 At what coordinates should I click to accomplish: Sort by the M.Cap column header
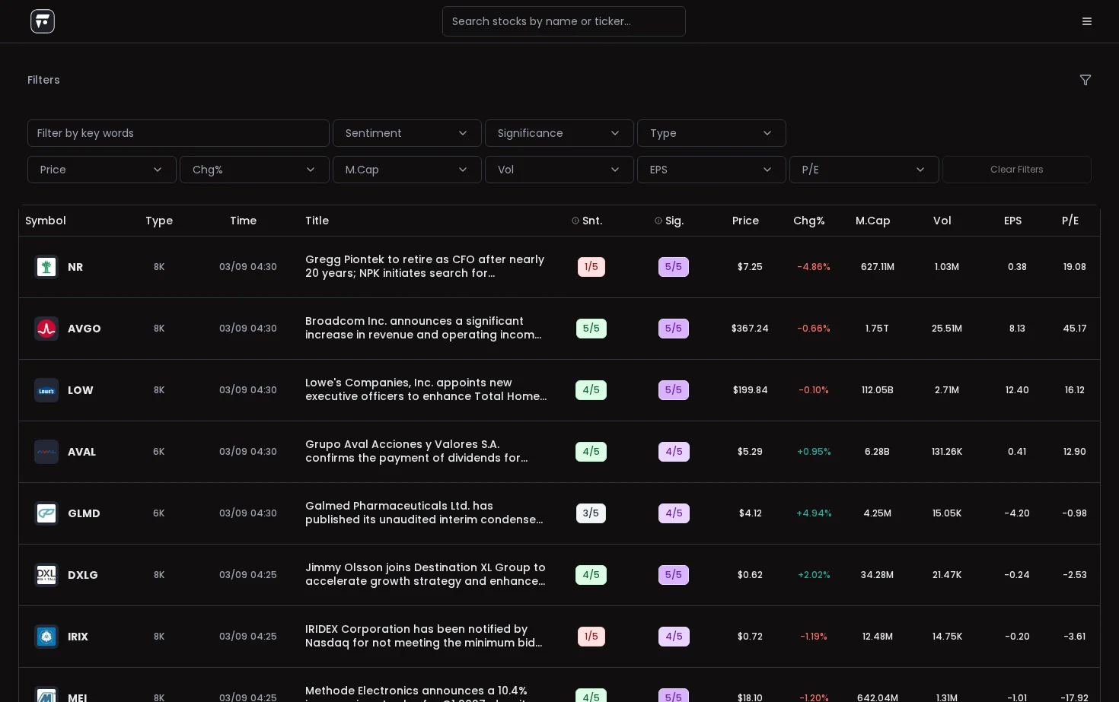pos(873,221)
